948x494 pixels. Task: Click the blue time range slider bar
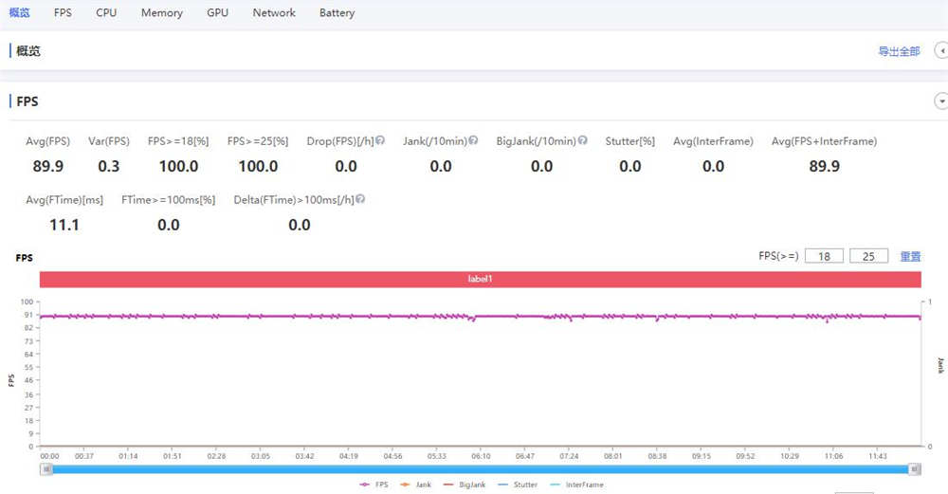click(481, 469)
